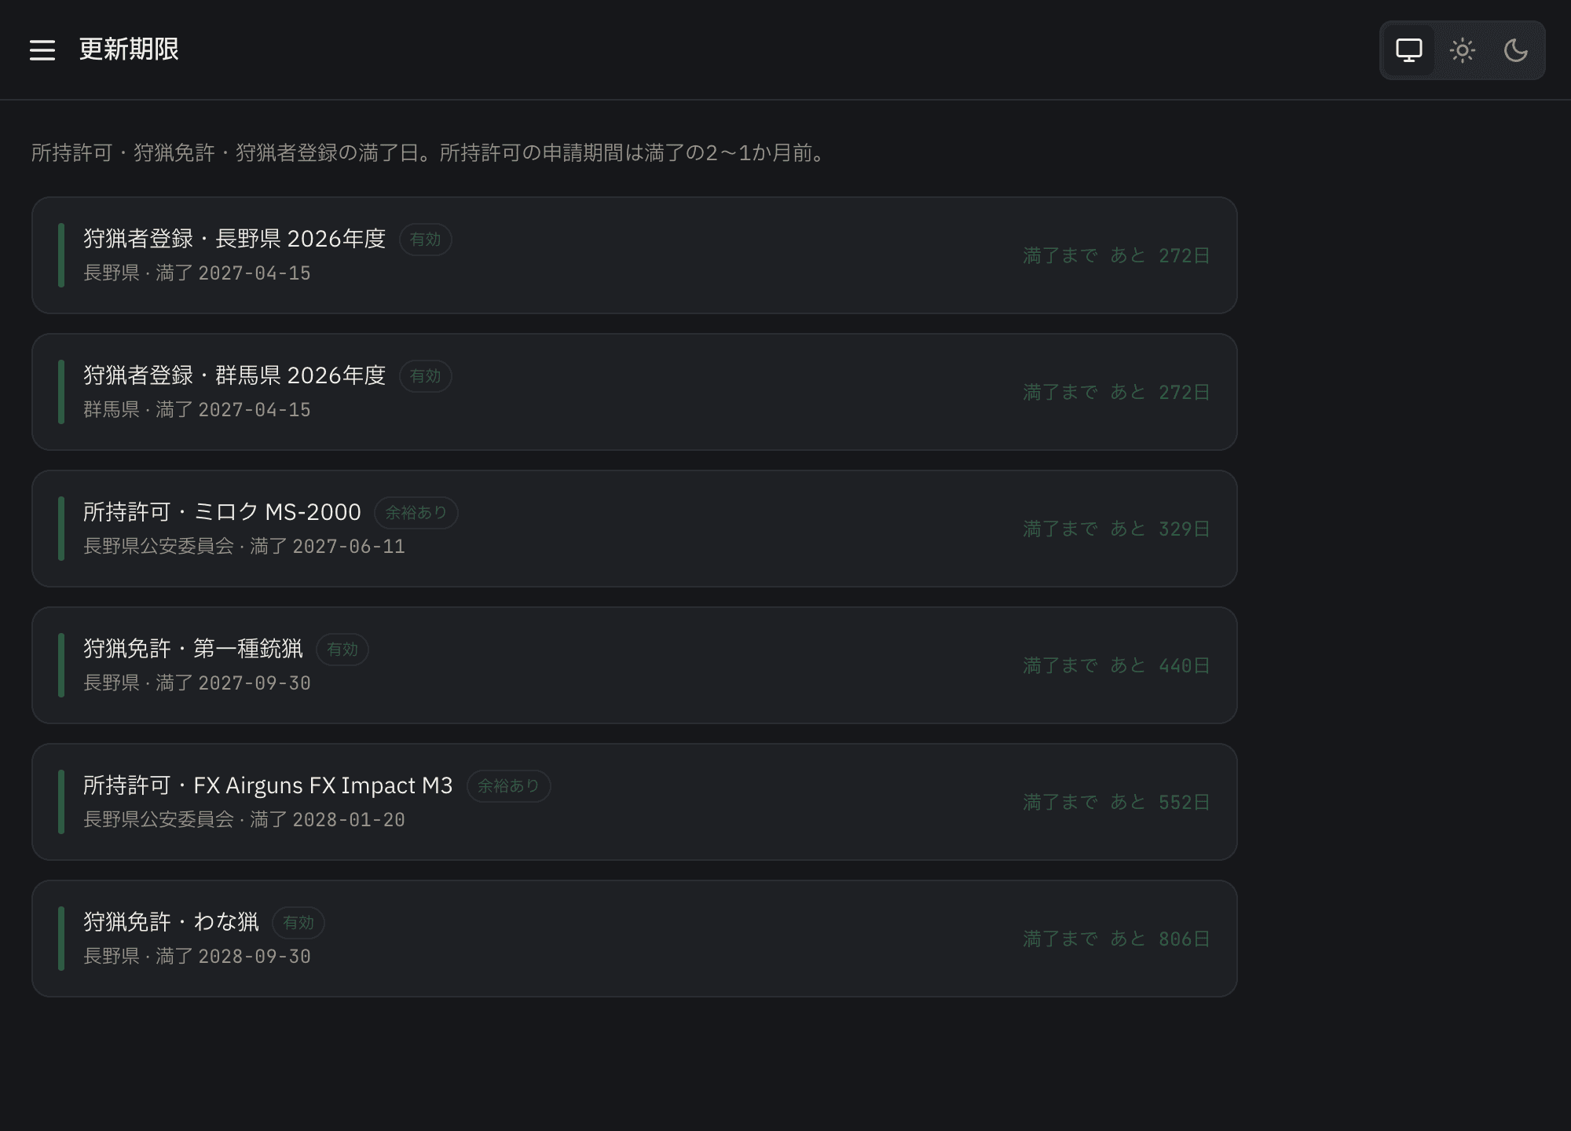Click 有効 badge on わな猟 license
1571x1131 pixels.
(298, 923)
